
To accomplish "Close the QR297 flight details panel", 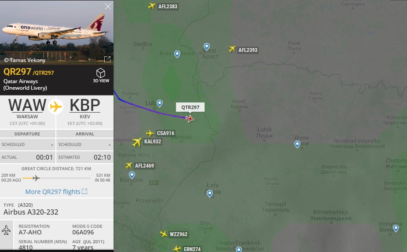I will pos(108,6).
